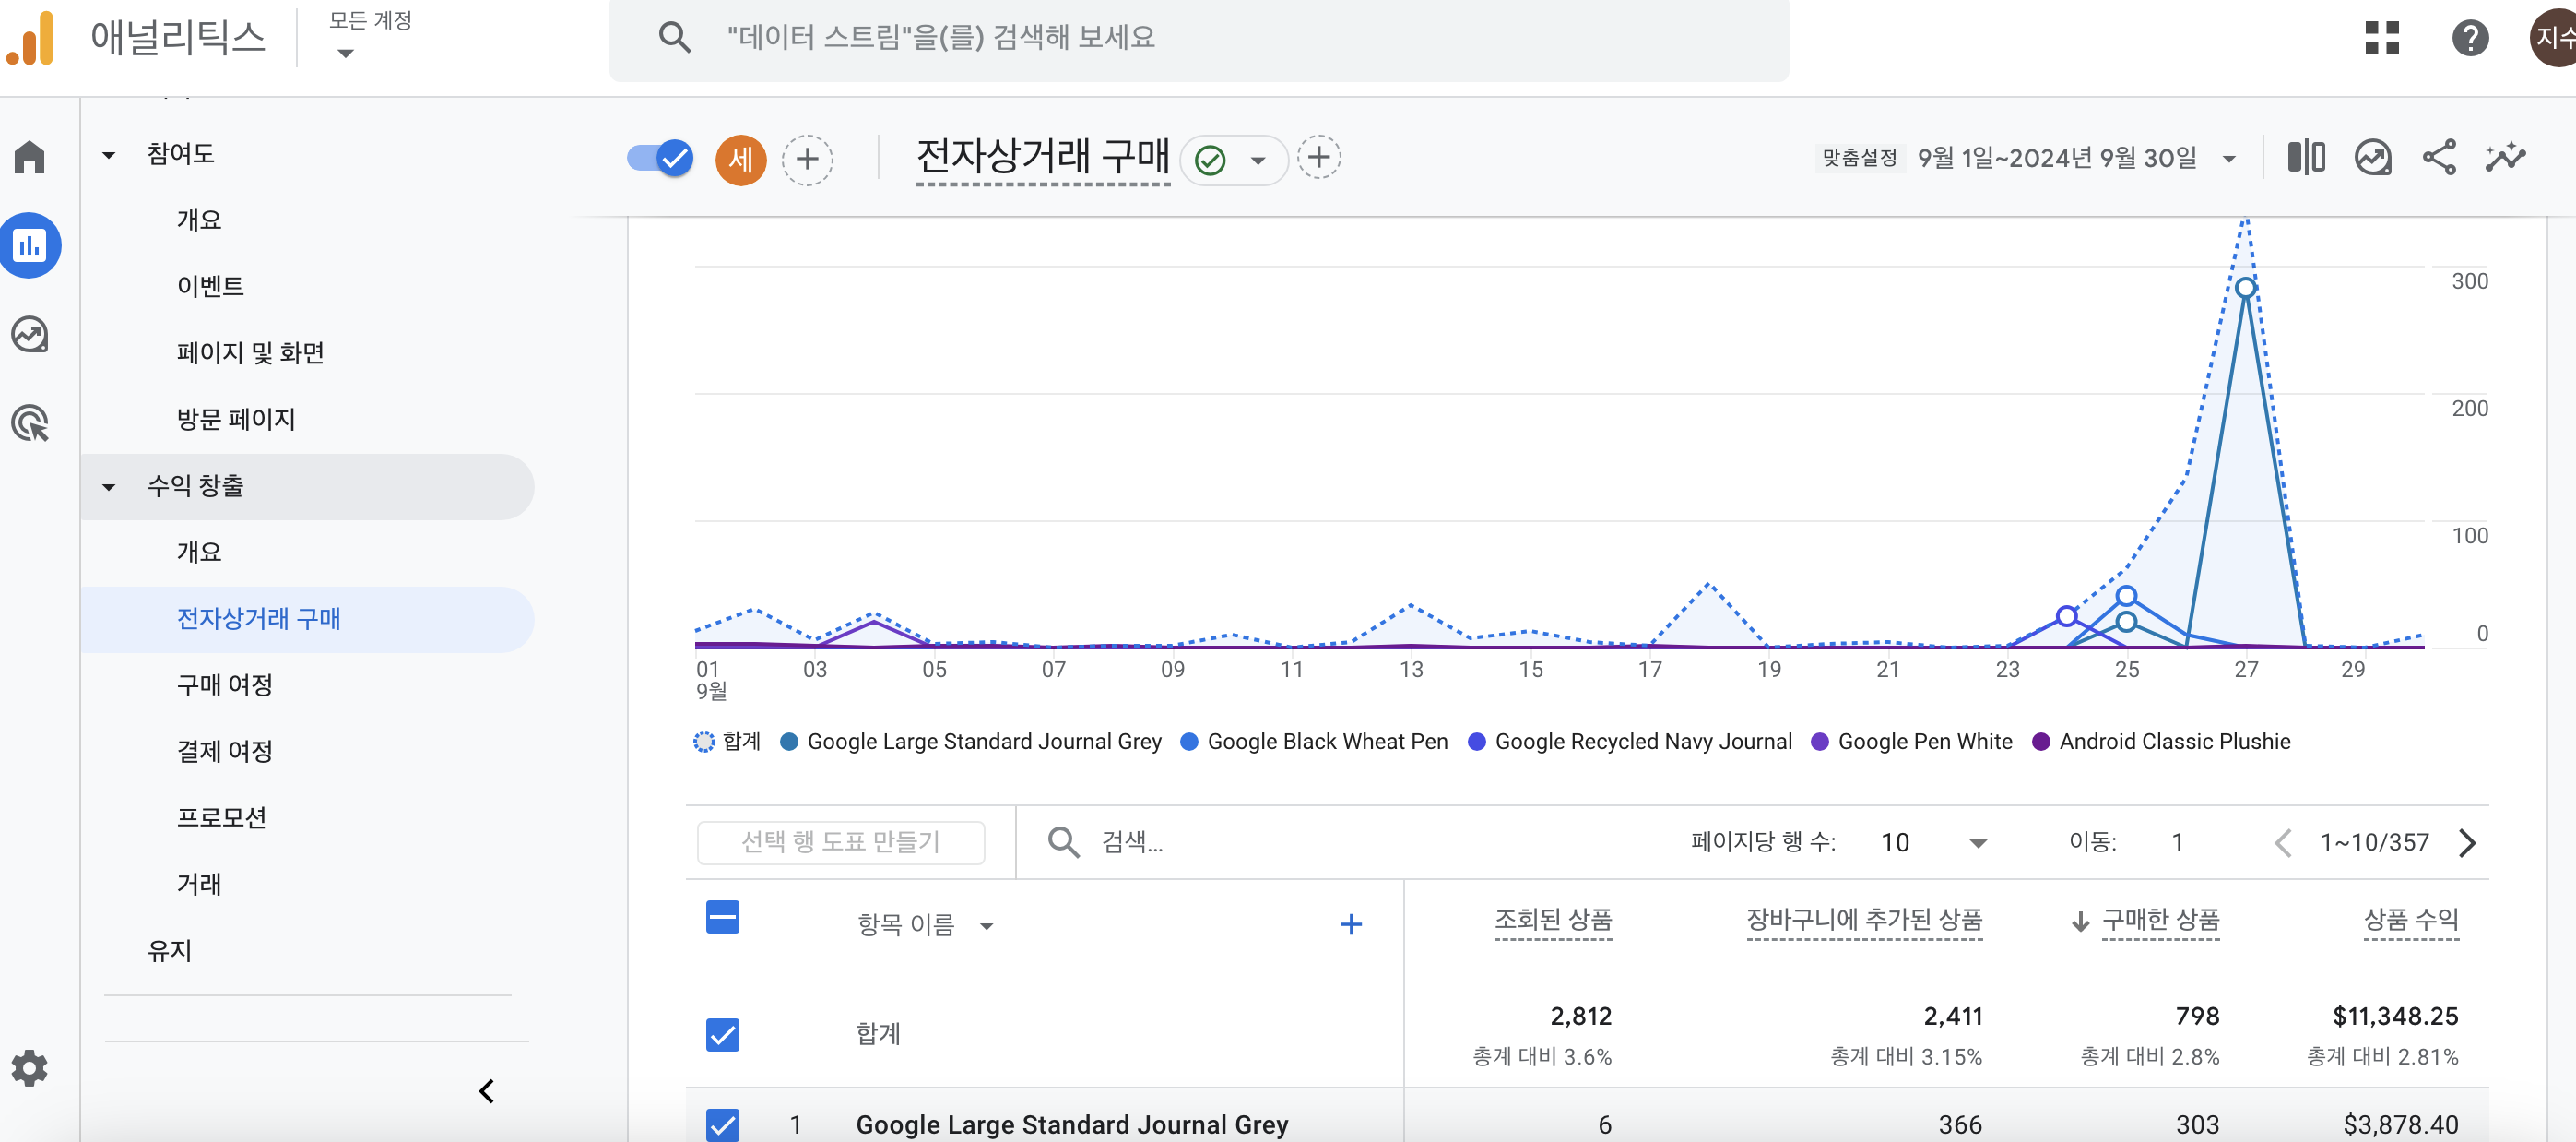The height and width of the screenshot is (1142, 2576).
Task: Open the Google apps grid icon
Action: (2382, 38)
